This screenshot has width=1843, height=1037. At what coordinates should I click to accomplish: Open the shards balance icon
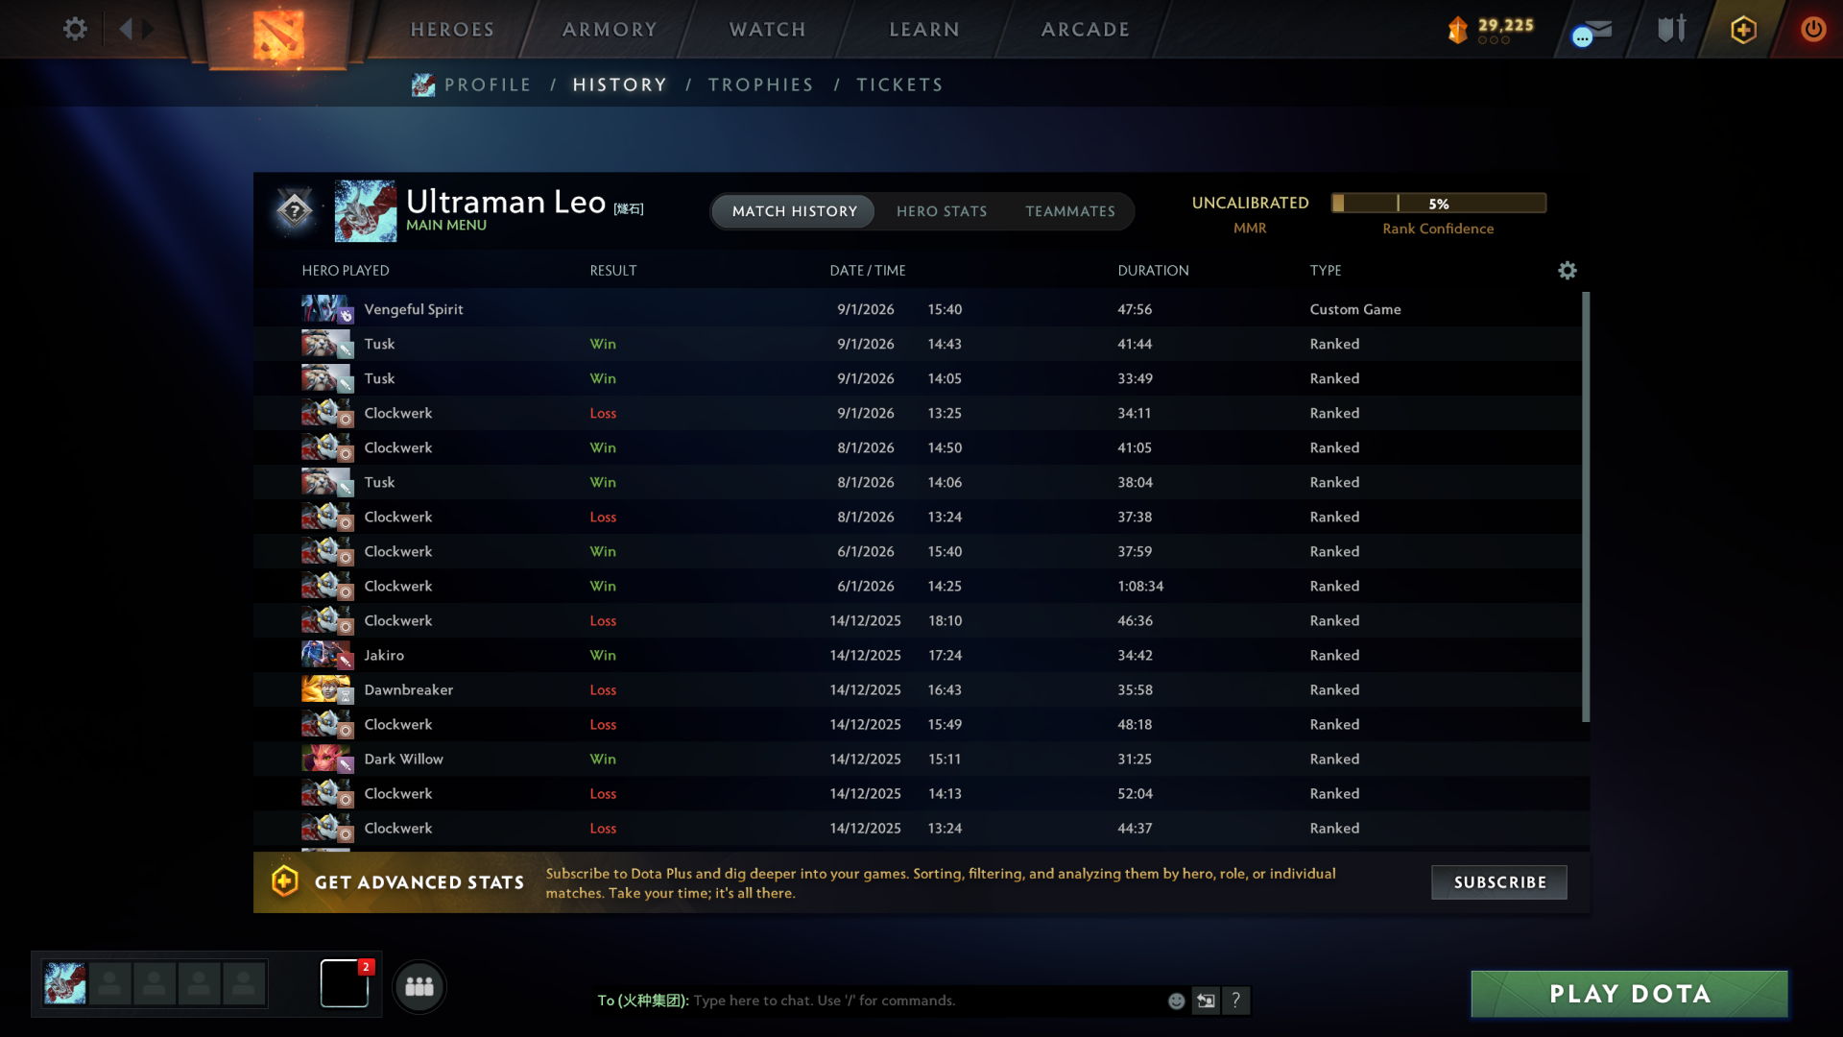[x=1457, y=30]
